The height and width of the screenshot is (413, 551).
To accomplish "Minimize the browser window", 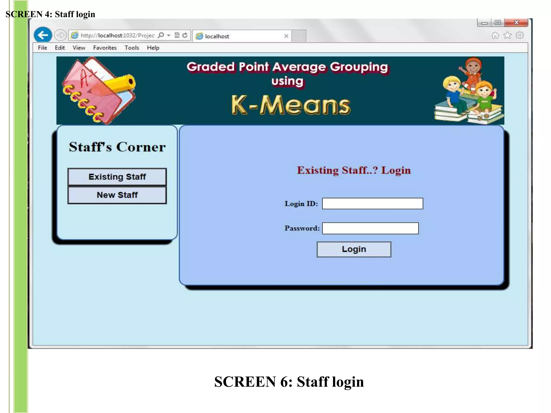I will pos(485,23).
